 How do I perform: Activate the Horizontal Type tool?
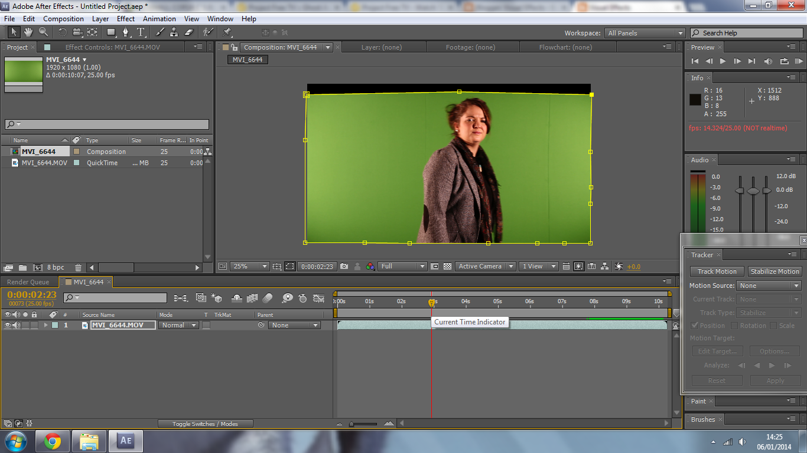pyautogui.click(x=140, y=33)
